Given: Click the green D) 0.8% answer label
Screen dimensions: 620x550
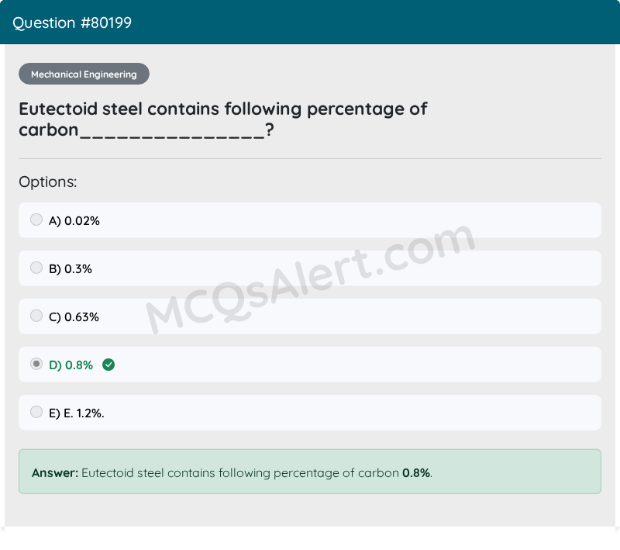Looking at the screenshot, I should tap(71, 365).
